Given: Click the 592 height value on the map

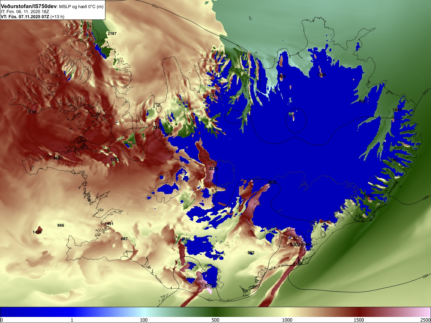Looking at the screenshot, I should pos(251,253).
